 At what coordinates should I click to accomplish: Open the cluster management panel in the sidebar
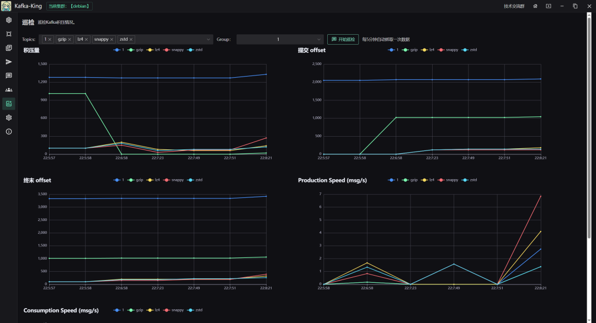click(x=8, y=20)
